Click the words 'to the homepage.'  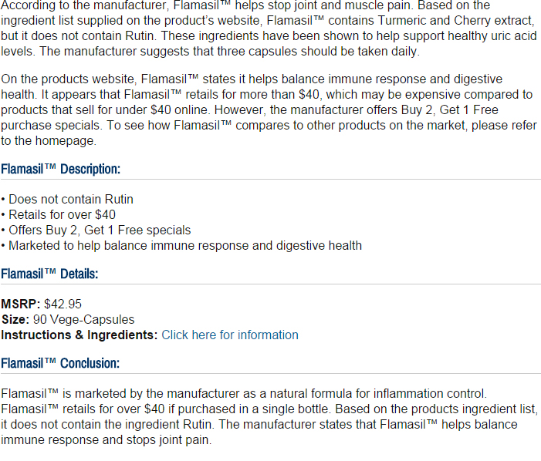49,141
